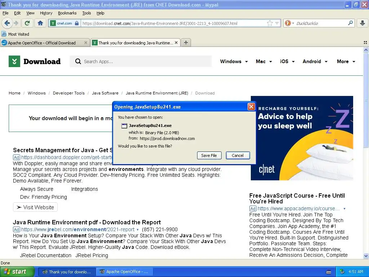Close the Apache OpenOffice tab

coord(86,43)
